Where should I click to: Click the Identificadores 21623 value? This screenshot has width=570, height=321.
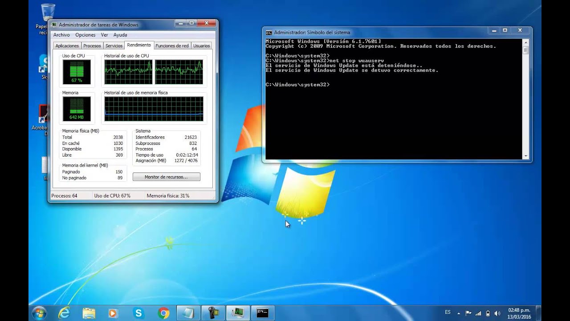[191, 137]
